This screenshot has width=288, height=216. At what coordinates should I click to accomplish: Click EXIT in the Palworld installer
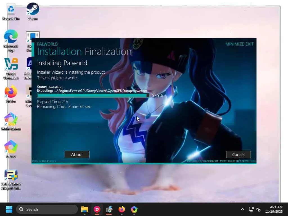pyautogui.click(x=249, y=44)
